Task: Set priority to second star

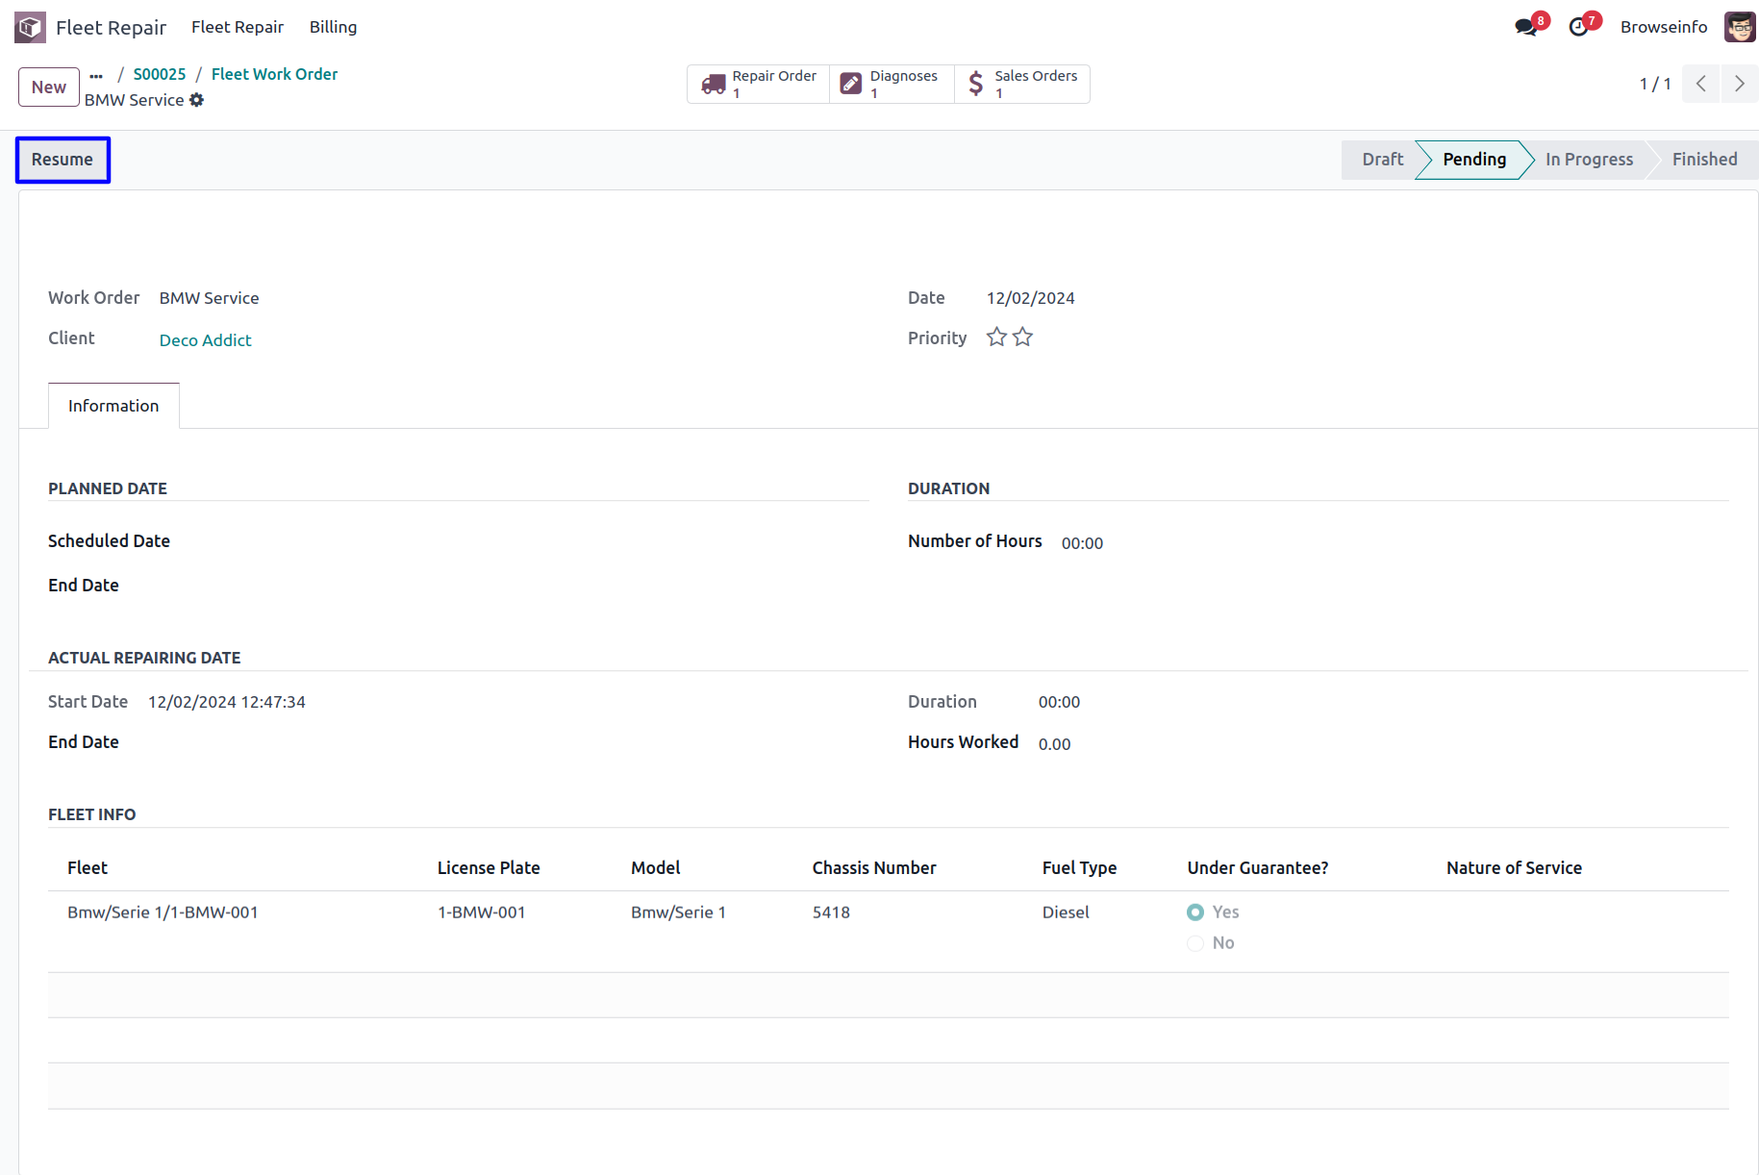Action: click(1022, 337)
